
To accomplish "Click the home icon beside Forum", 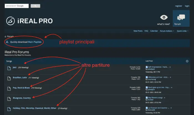I will [6, 37].
